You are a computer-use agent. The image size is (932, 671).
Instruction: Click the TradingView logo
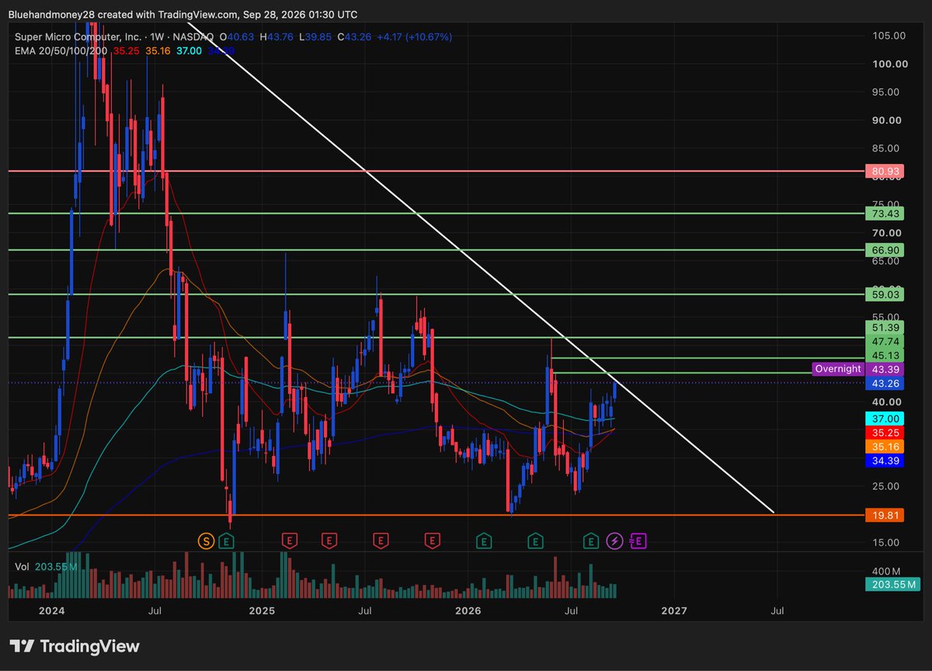(75, 646)
